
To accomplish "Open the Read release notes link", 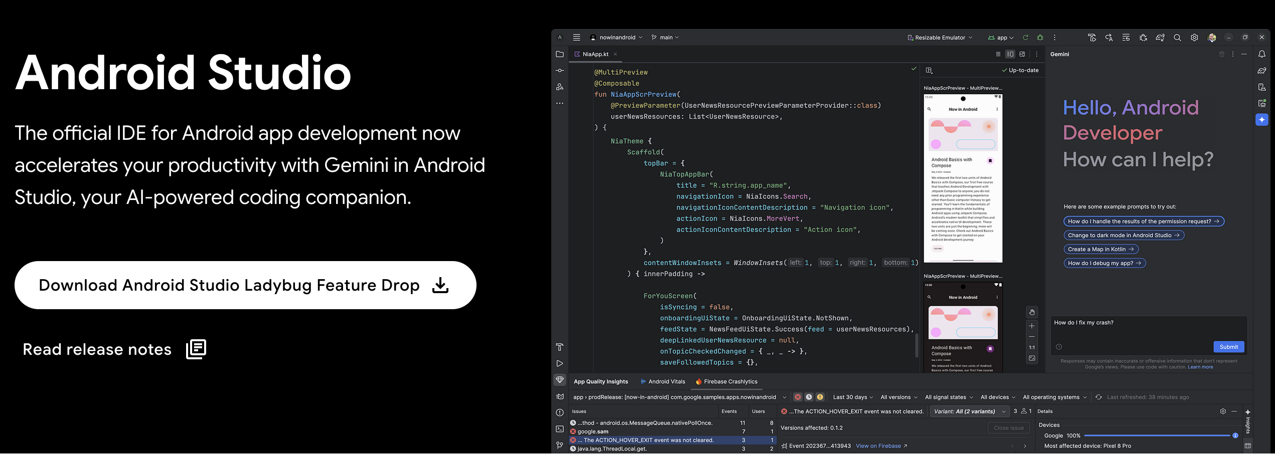I will [x=114, y=349].
